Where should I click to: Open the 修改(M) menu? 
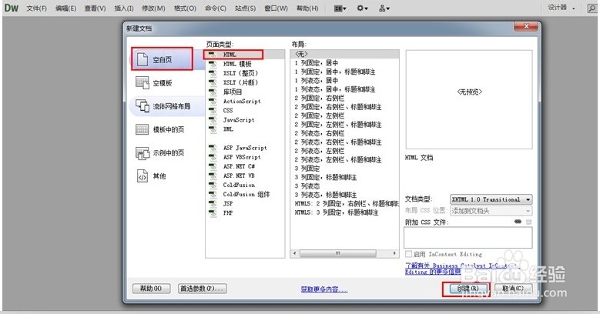point(153,8)
